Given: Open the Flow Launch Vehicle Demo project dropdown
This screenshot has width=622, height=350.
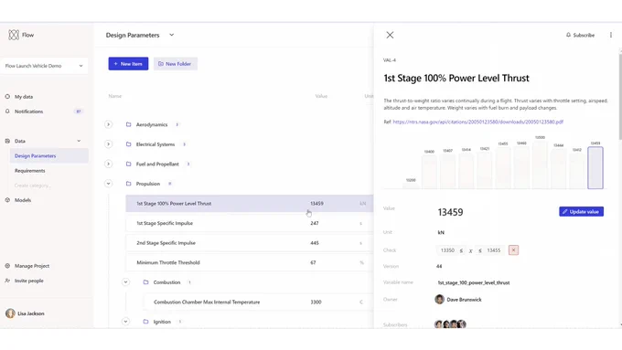Looking at the screenshot, I should [x=44, y=66].
